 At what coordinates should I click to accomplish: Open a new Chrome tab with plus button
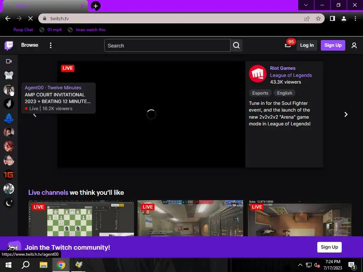point(96,6)
